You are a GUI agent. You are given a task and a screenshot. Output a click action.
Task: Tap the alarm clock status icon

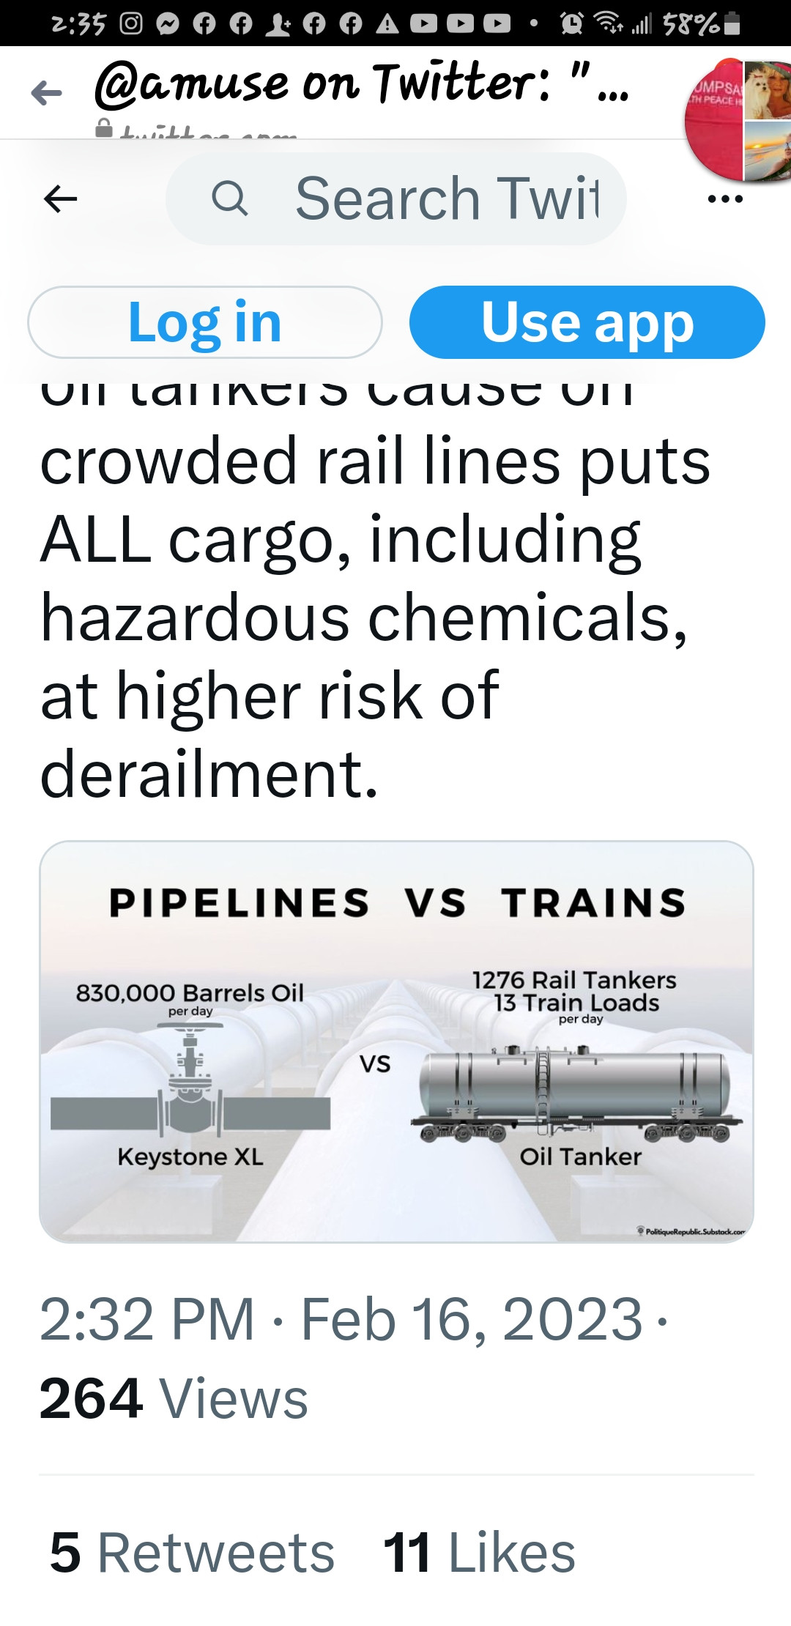coord(571,23)
